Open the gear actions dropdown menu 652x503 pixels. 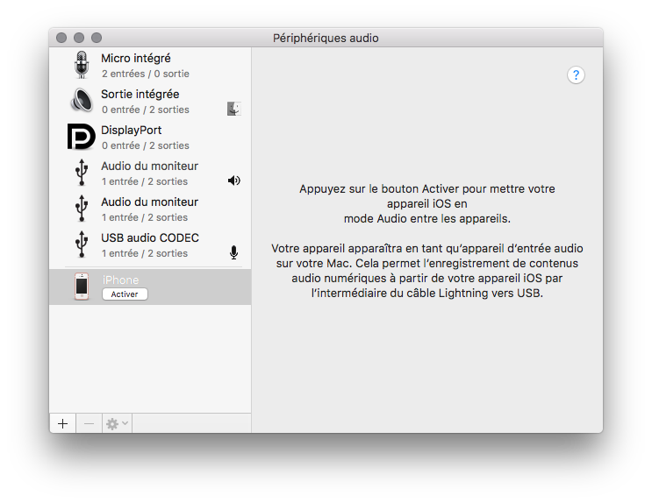(117, 423)
